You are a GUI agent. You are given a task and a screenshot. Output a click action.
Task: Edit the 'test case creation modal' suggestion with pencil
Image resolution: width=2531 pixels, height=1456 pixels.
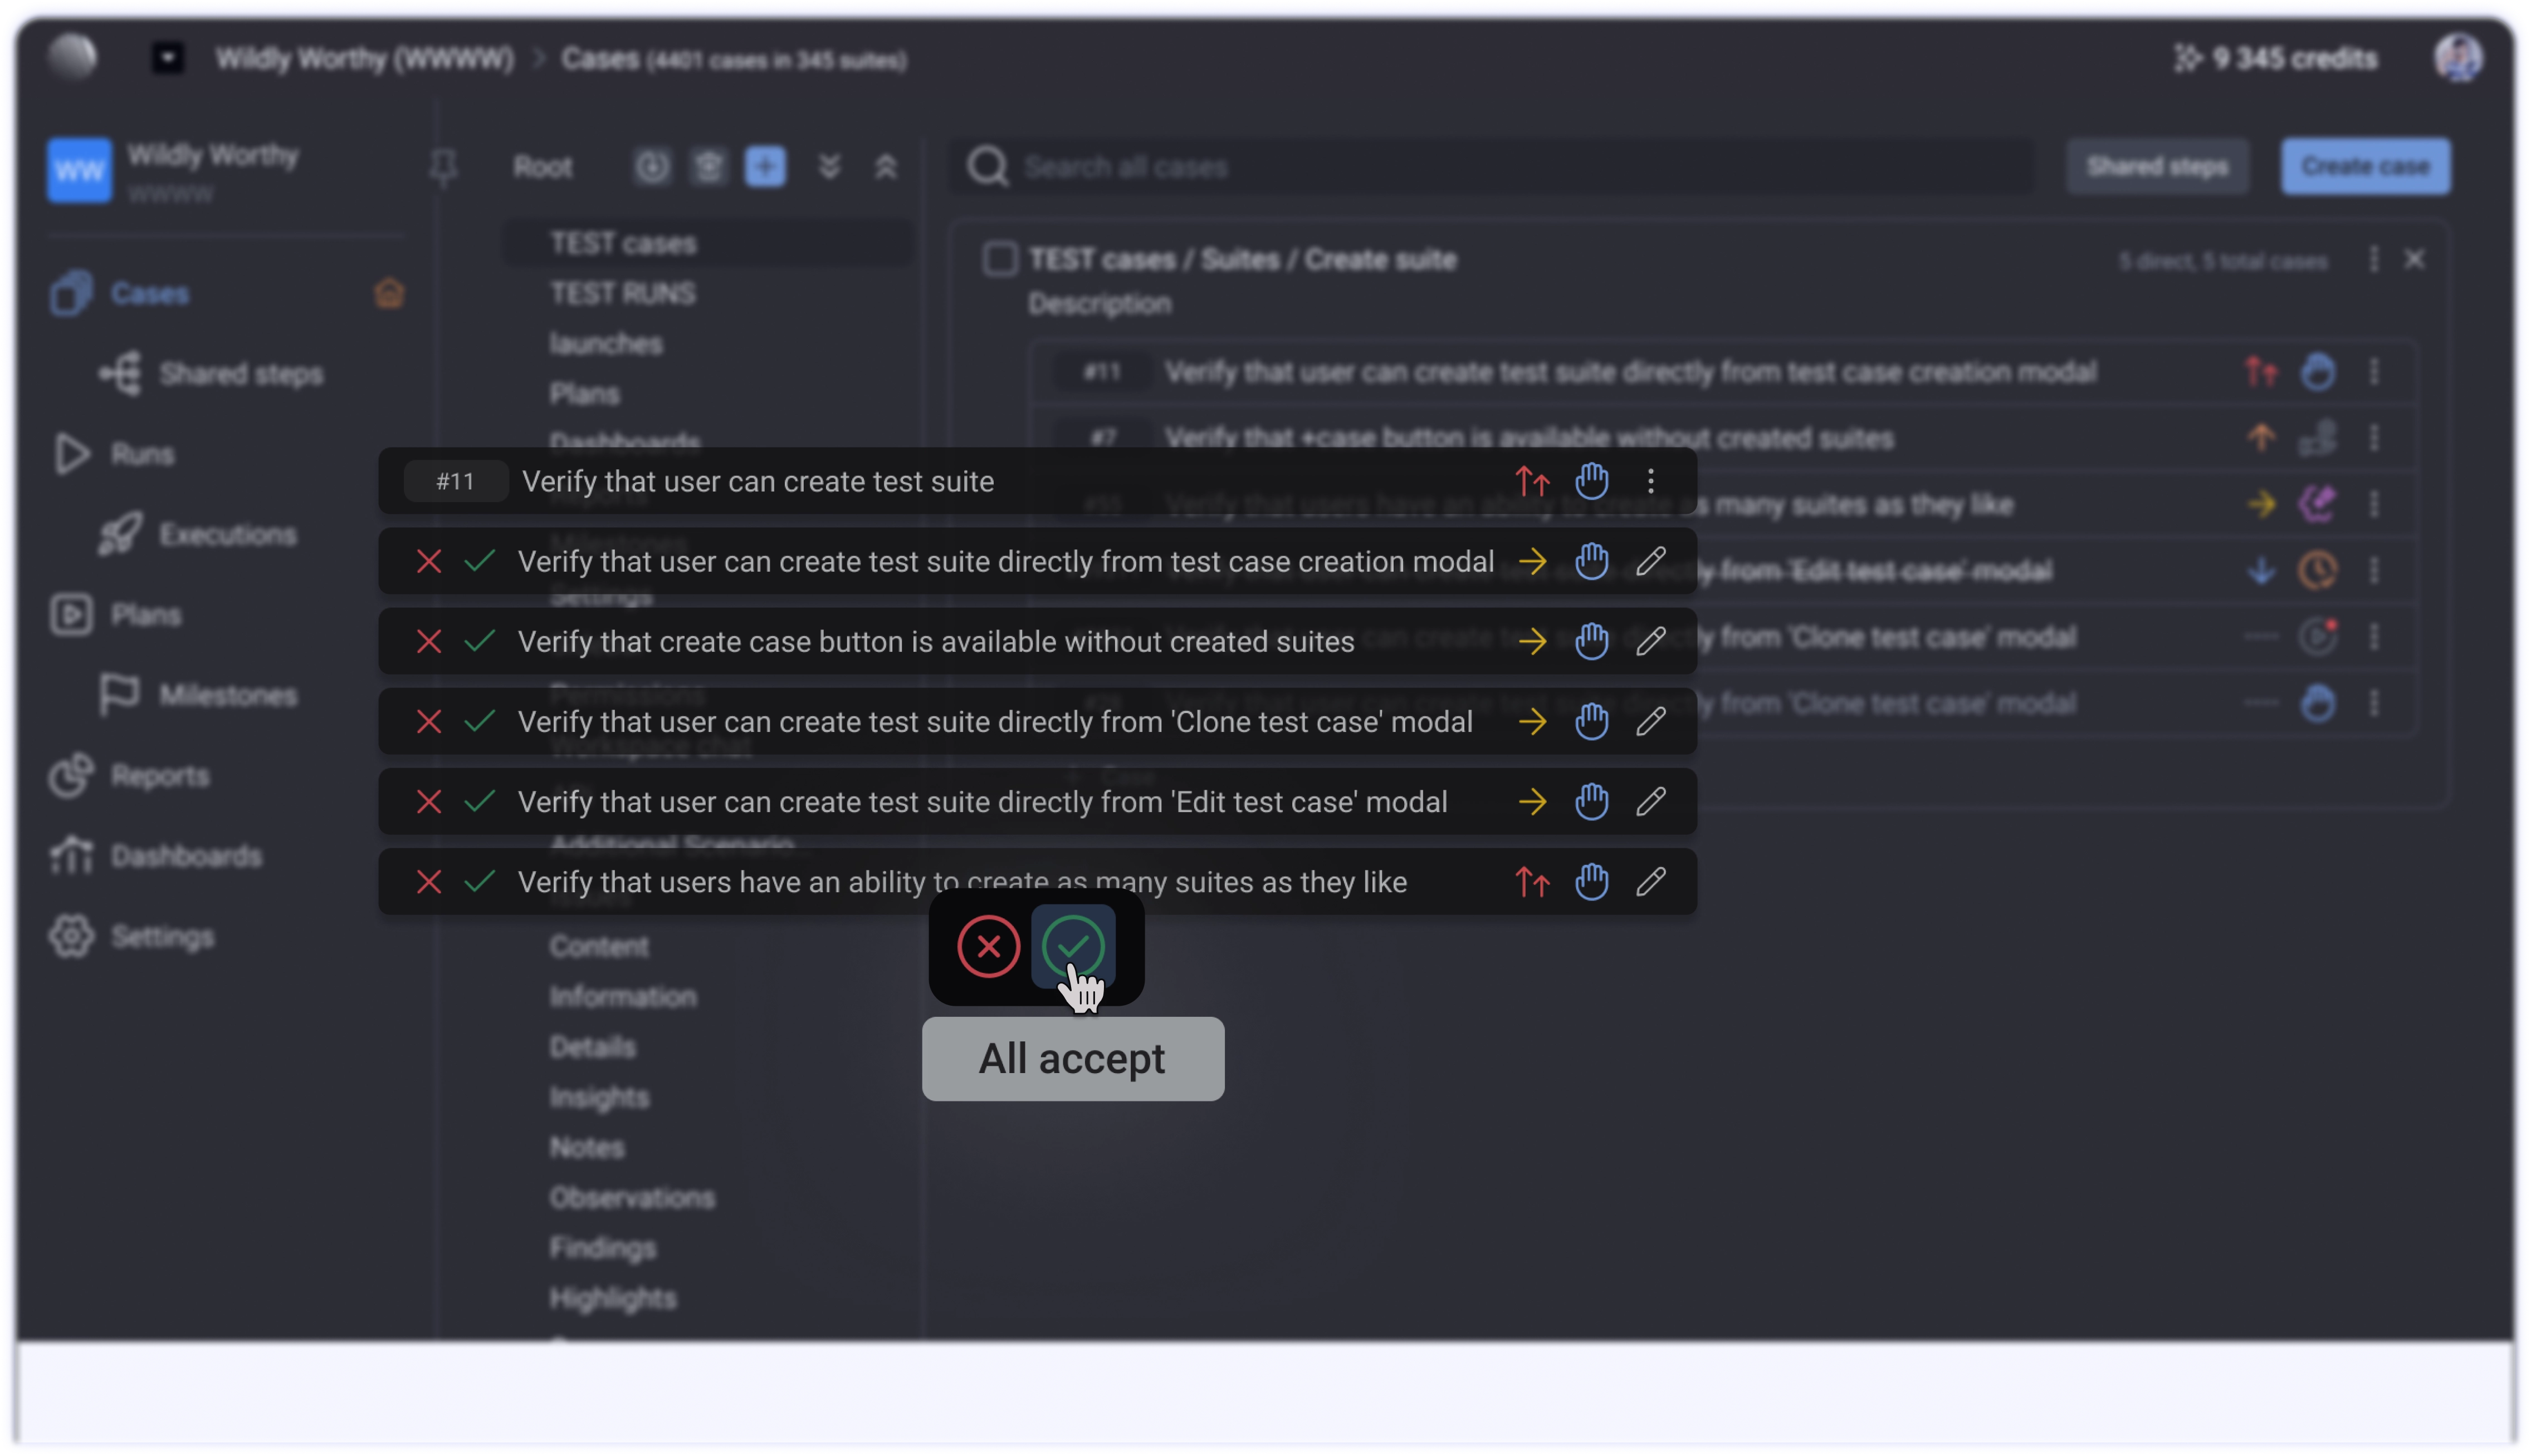pos(1650,562)
